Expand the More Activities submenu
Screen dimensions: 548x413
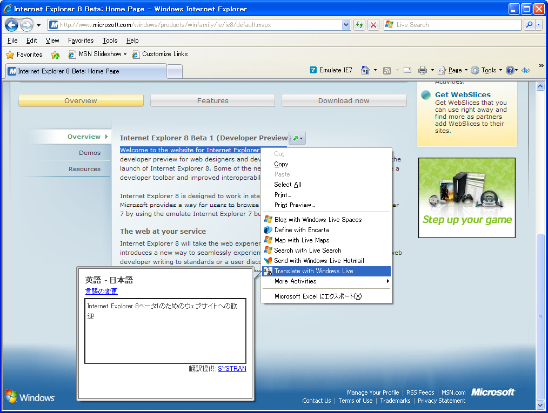(326, 281)
